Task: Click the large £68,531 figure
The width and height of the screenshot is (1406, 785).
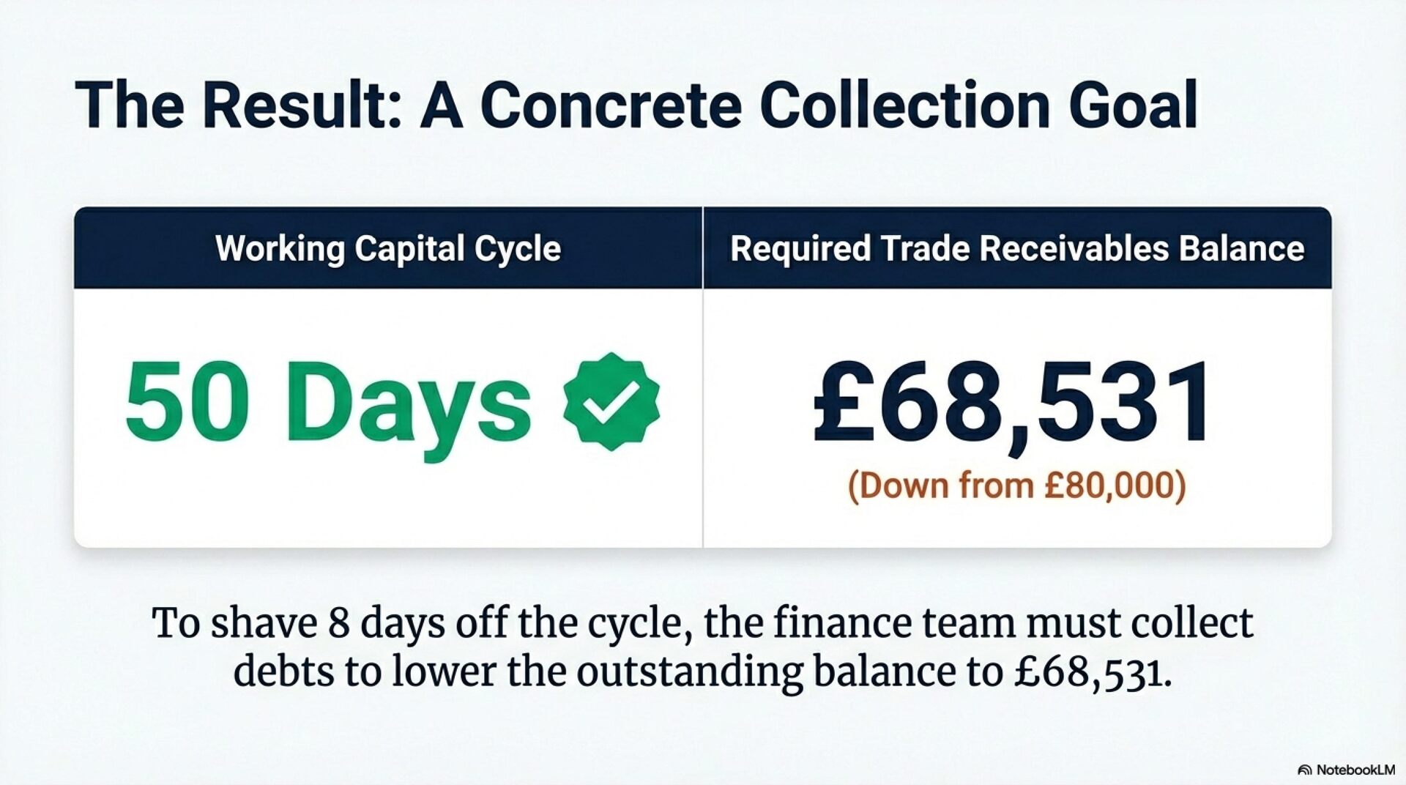Action: pyautogui.click(x=1013, y=404)
